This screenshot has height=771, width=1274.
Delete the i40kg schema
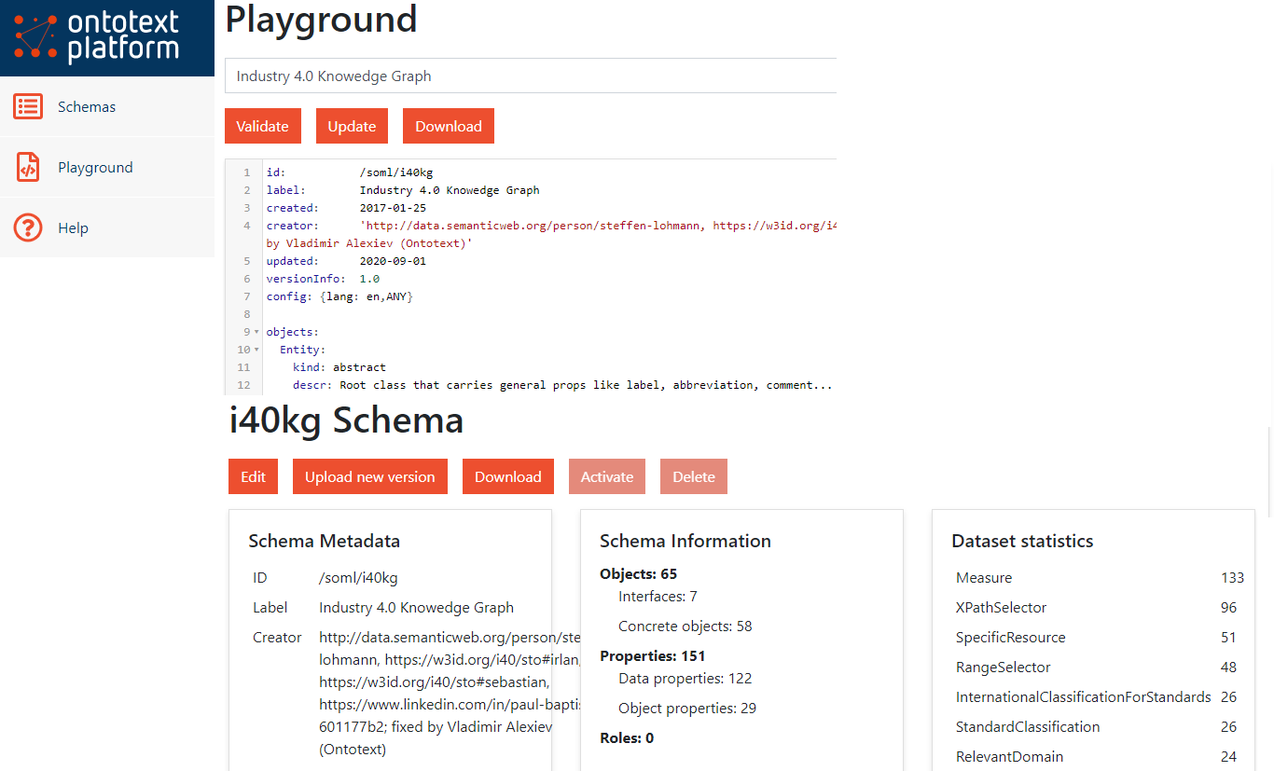click(x=693, y=476)
